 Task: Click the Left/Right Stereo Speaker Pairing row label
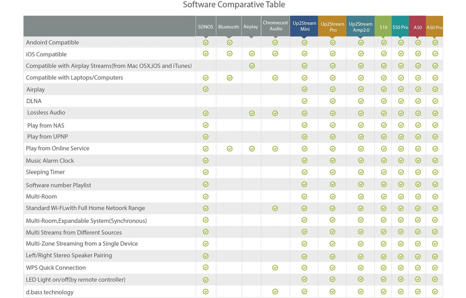pos(69,256)
